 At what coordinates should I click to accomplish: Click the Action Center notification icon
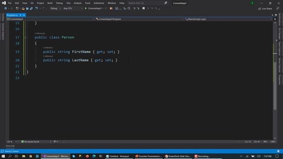[x=277, y=156]
